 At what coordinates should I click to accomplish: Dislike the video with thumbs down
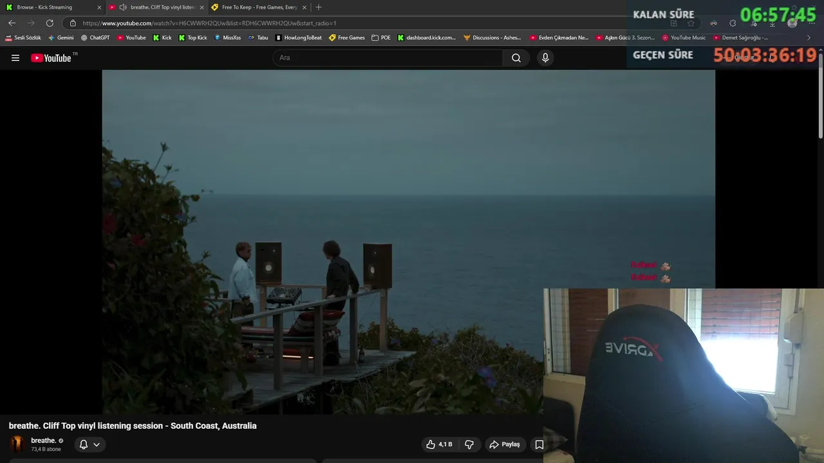[469, 444]
